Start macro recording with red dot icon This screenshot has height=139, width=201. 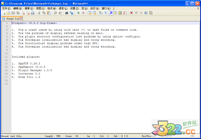[131, 13]
